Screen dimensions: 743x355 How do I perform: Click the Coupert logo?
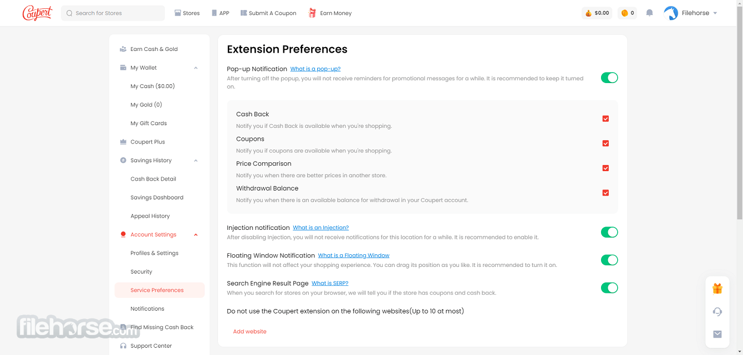(37, 13)
